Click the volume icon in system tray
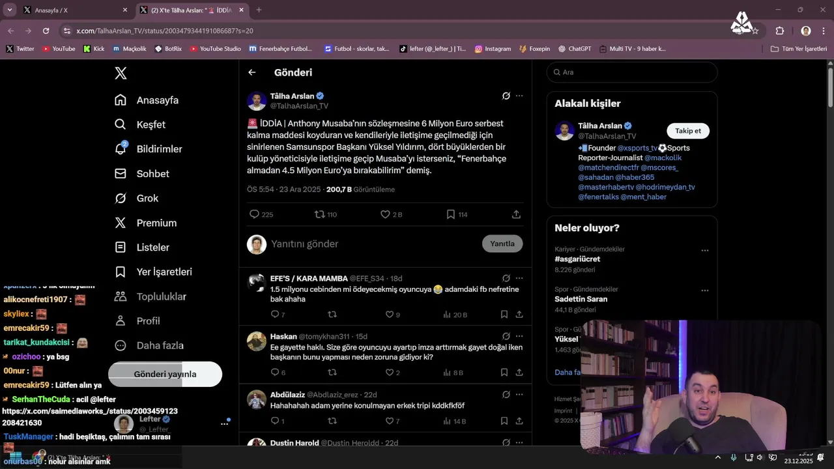Screen dimensions: 834x469 point(760,457)
